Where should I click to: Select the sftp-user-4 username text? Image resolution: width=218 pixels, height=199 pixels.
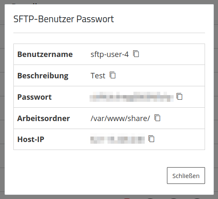[110, 54]
